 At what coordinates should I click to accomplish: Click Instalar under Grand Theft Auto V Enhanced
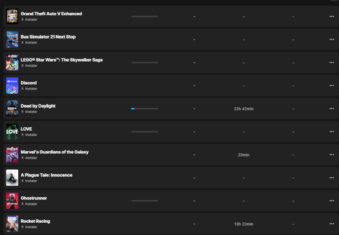pos(29,20)
